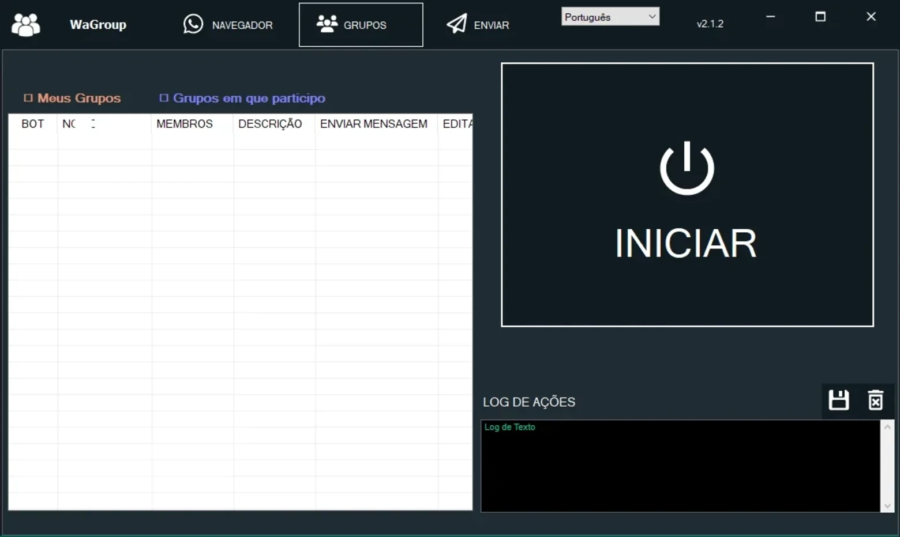Open the Português language dropdown

coord(610,17)
